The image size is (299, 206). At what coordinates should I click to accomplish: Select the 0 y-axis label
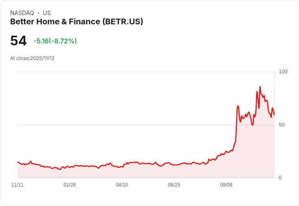pyautogui.click(x=280, y=178)
